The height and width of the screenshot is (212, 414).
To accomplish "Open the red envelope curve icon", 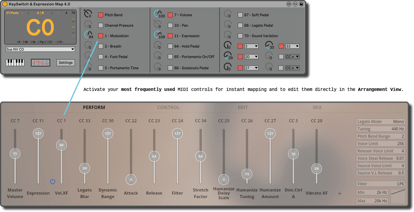I will (x=41, y=63).
